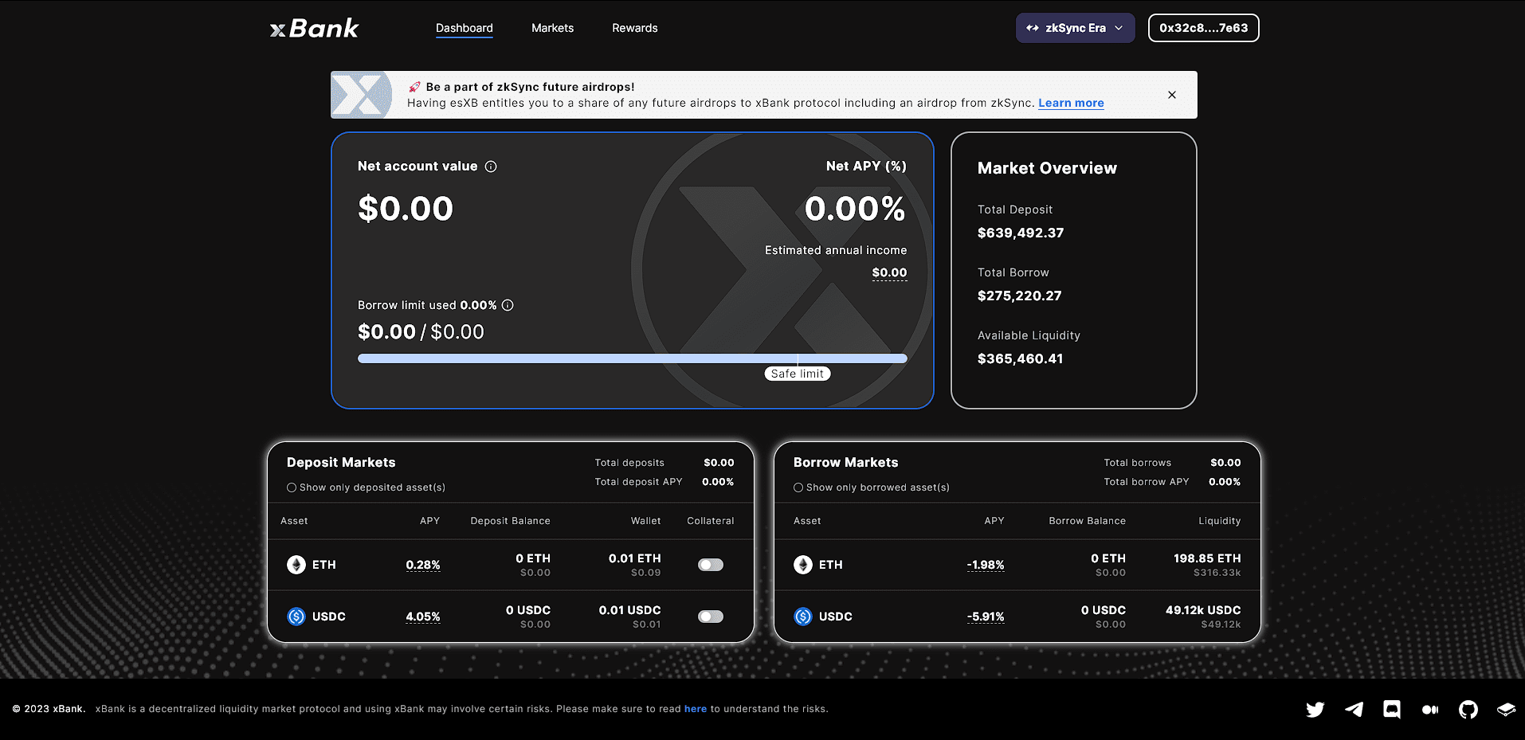The image size is (1525, 740).
Task: Click the USDC coin icon in Borrow Markets
Action: point(803,617)
